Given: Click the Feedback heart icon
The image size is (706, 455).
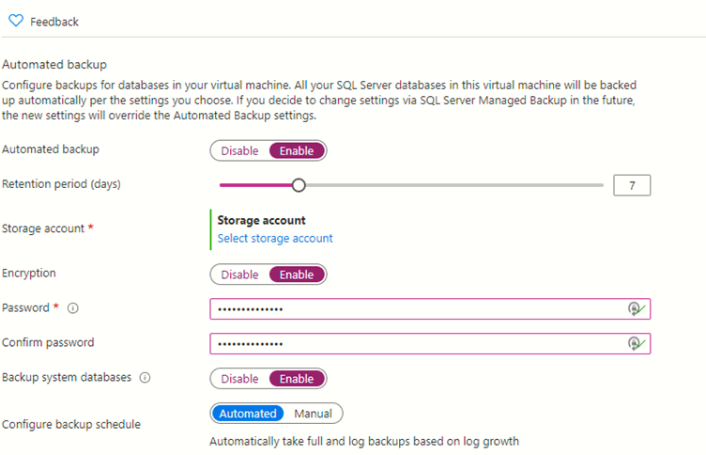Looking at the screenshot, I should point(16,21).
